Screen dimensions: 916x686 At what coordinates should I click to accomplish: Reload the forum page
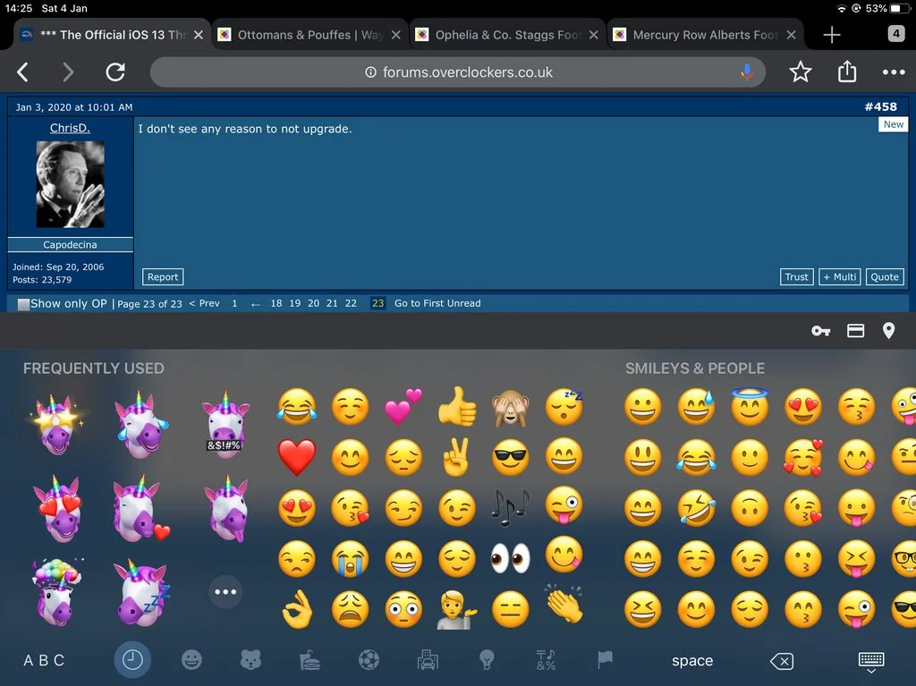[x=115, y=72]
